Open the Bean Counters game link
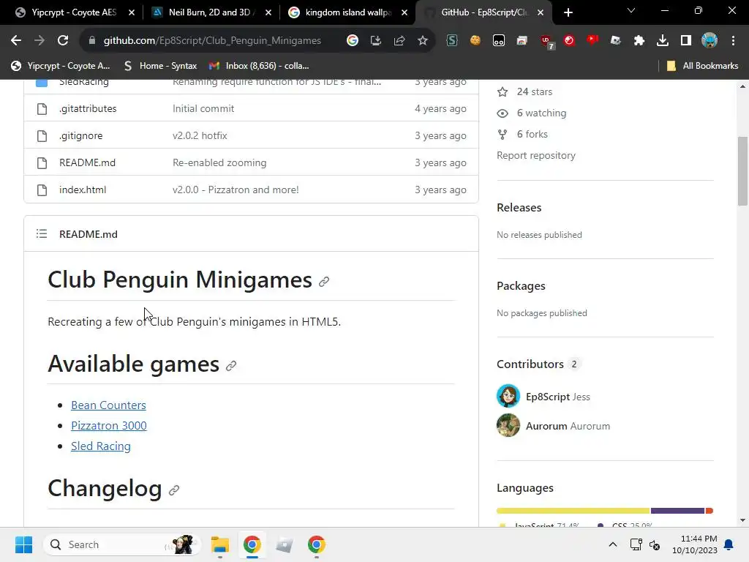 108,405
